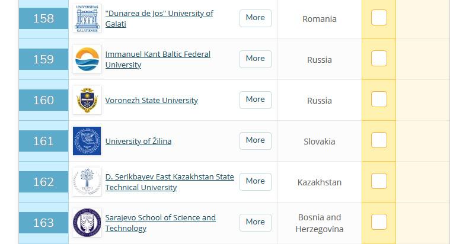Open D. Serikbayev East Kazakhstan State link
450x244 pixels.
[x=170, y=177]
